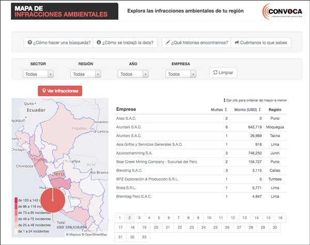This screenshot has height=245, width=310.
Task: Click amount 746,250 cell
Action: coord(255,153)
